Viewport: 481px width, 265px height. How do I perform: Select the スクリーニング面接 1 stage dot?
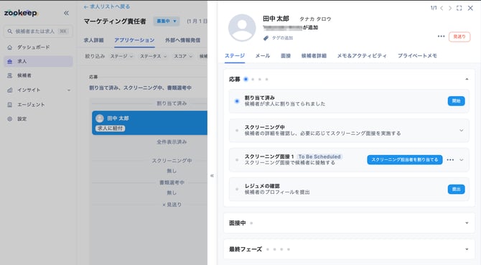237,160
